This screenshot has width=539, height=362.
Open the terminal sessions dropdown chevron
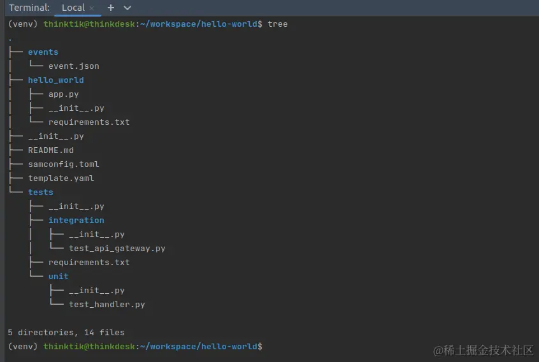coord(127,8)
